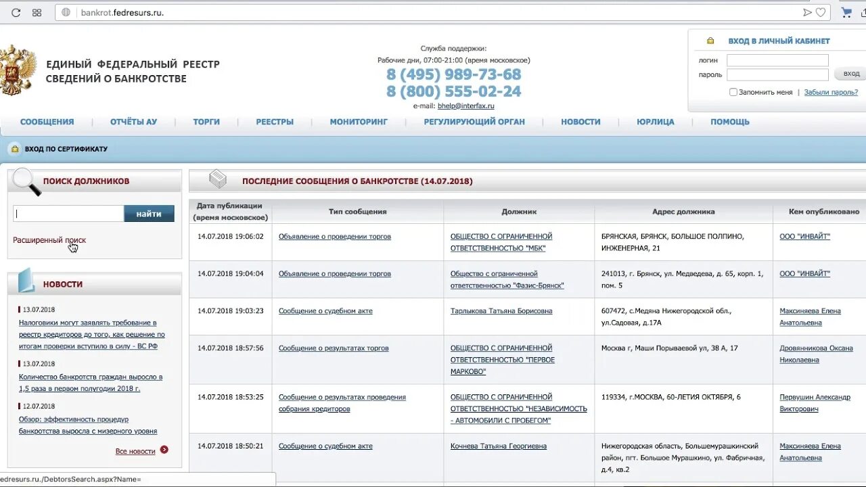Open the Регулирующий орган menu
Image resolution: width=866 pixels, height=487 pixels.
tap(474, 122)
